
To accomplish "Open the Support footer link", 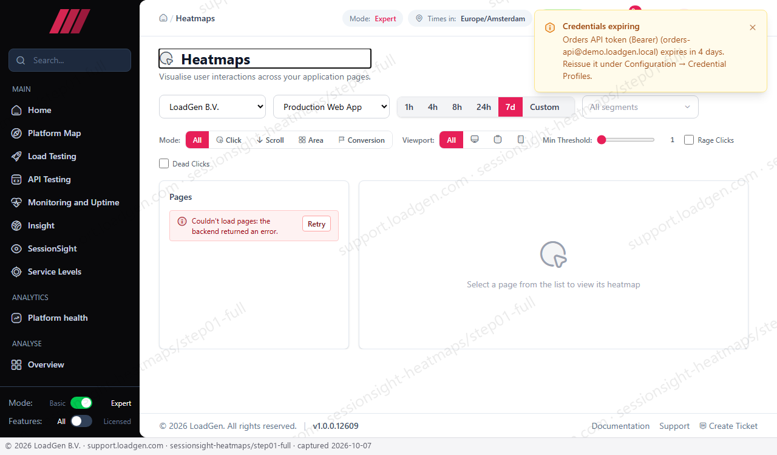I will coord(674,426).
